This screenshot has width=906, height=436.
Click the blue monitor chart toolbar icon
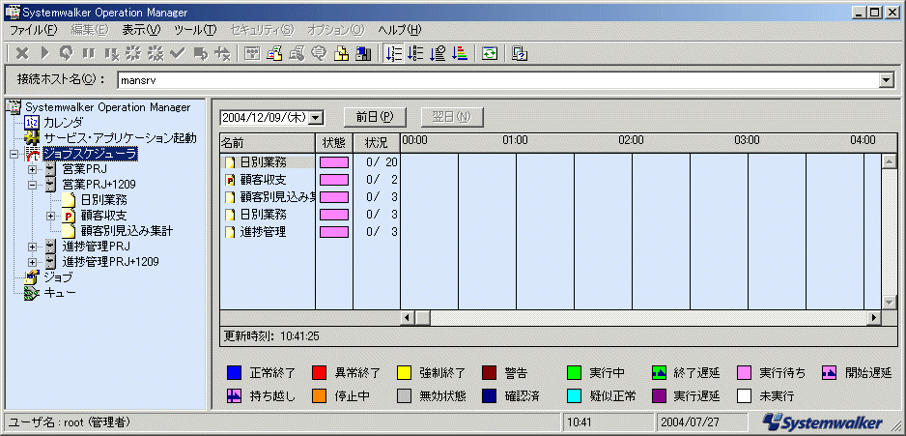(363, 54)
